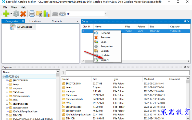192x120 pixels.
Task: Click the green plus Add Disk icon
Action: coord(6,14)
